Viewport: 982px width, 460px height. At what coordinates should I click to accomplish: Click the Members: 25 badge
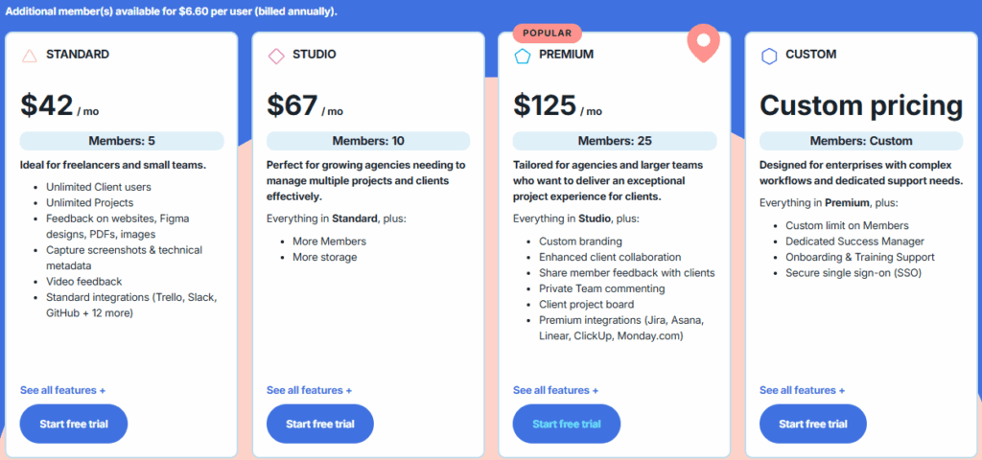[615, 141]
